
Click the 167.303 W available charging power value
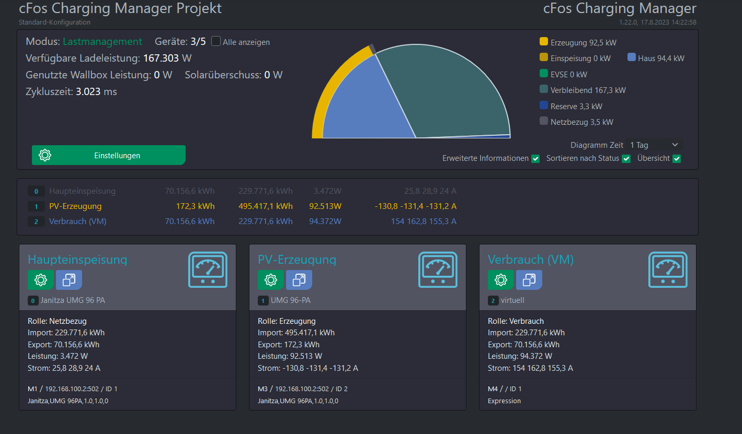coord(167,58)
